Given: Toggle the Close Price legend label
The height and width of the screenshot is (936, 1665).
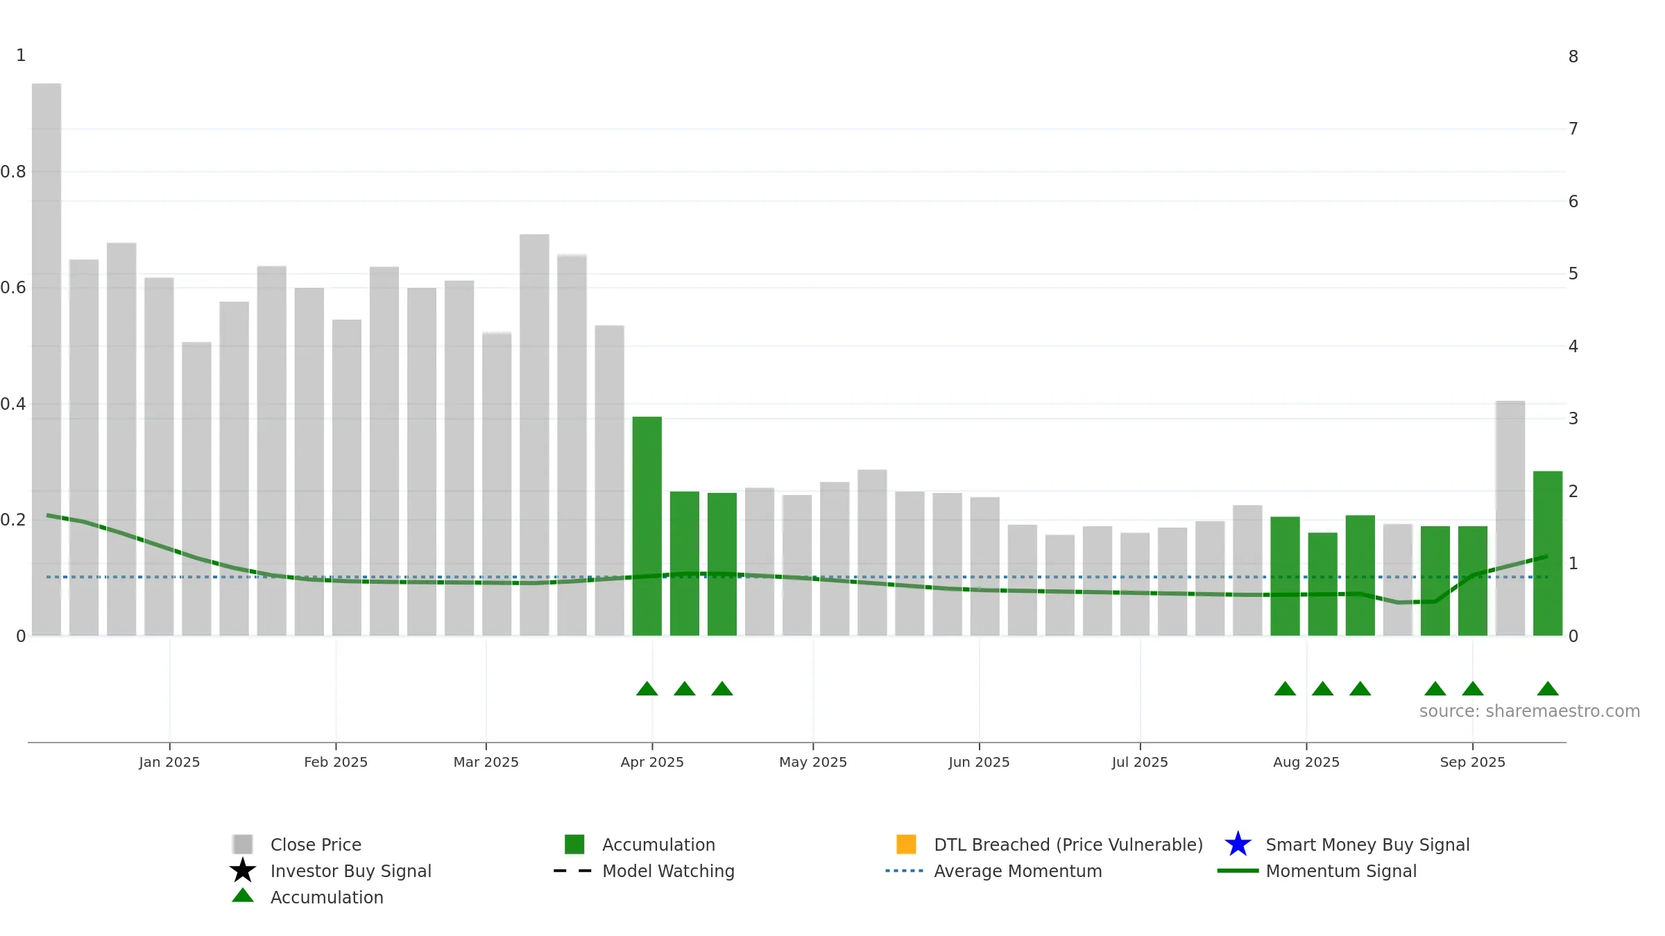Looking at the screenshot, I should (x=316, y=844).
